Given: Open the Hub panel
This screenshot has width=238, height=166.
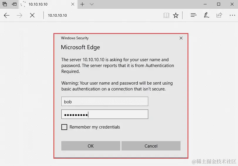Looking at the screenshot, I should point(193,15).
